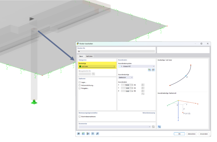Click the "Bemessungseigenschaften" heading
The width and height of the screenshot is (217, 142).
[x=88, y=113]
